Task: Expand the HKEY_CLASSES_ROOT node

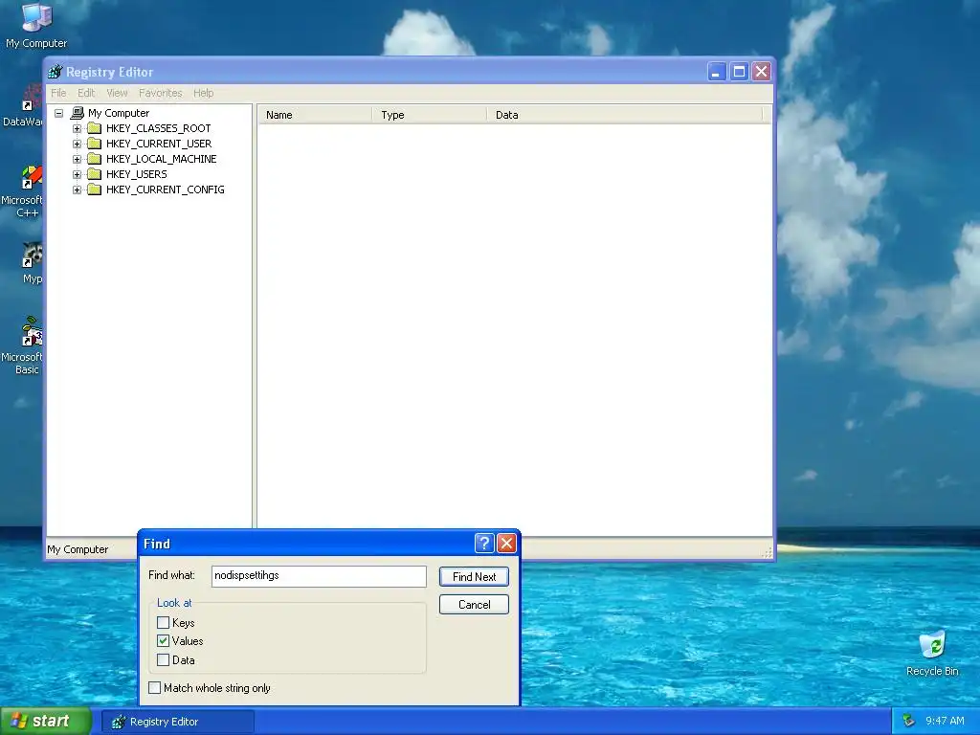Action: tap(77, 129)
